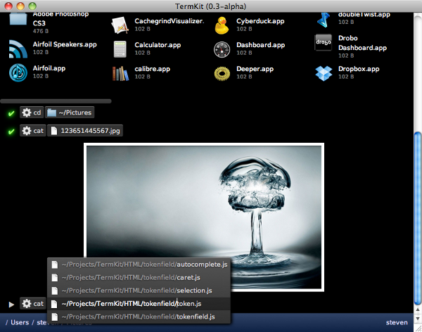The height and width of the screenshot is (332, 422).
Task: Select tokenfield.js from the suggestion list
Action: [x=139, y=317]
